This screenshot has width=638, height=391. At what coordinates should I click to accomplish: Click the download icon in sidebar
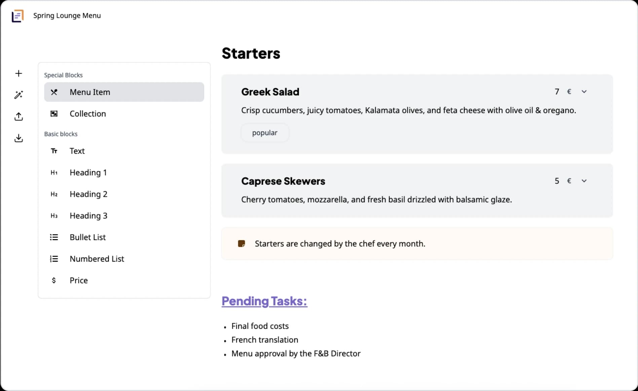pos(19,138)
